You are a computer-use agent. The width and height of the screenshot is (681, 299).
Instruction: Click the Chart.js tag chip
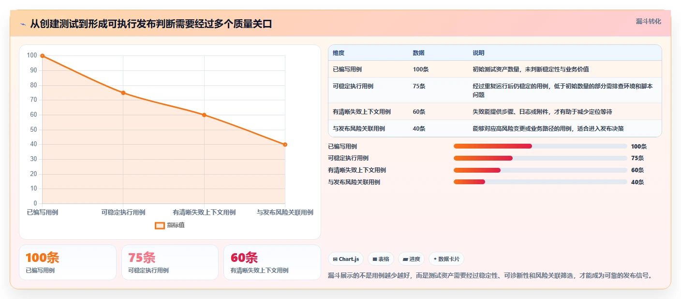pyautogui.click(x=346, y=259)
